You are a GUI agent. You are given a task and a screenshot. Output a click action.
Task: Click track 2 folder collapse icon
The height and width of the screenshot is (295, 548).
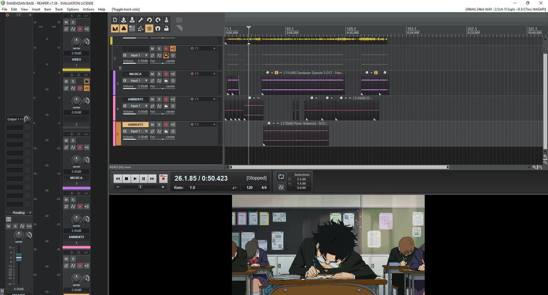pos(121,67)
